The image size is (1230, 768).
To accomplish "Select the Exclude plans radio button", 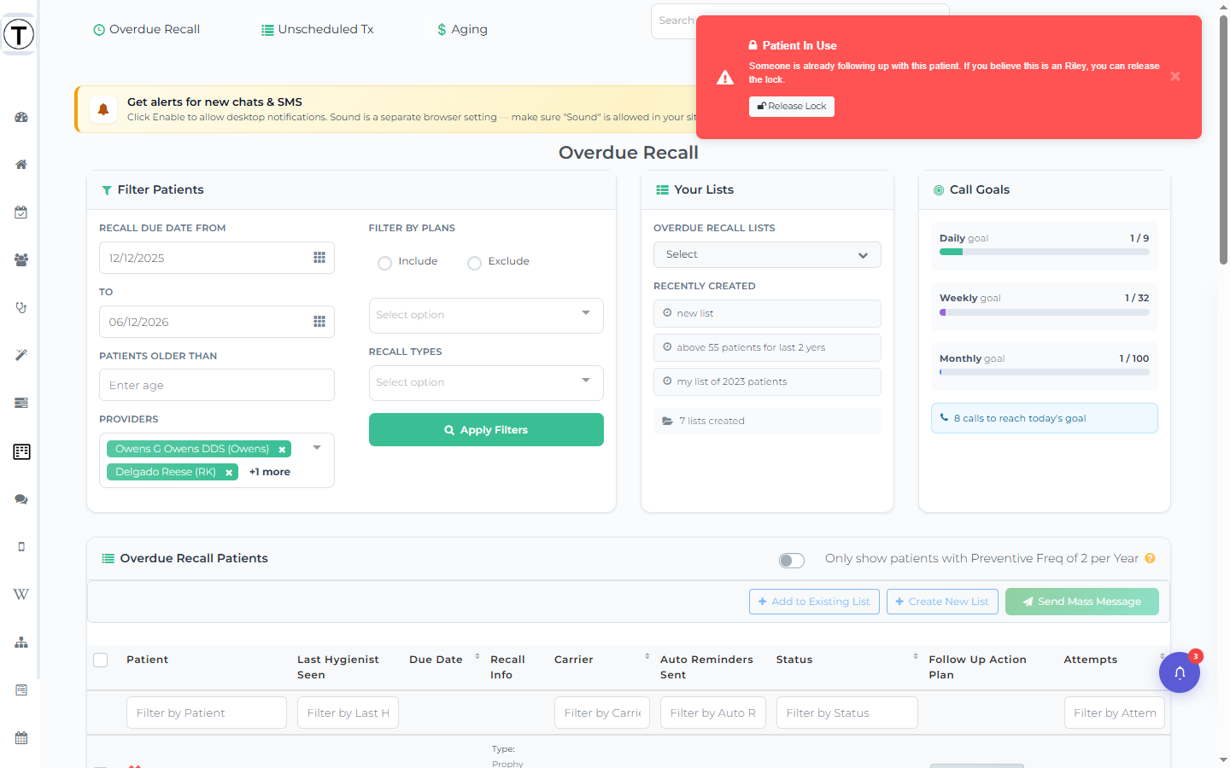I will (474, 263).
